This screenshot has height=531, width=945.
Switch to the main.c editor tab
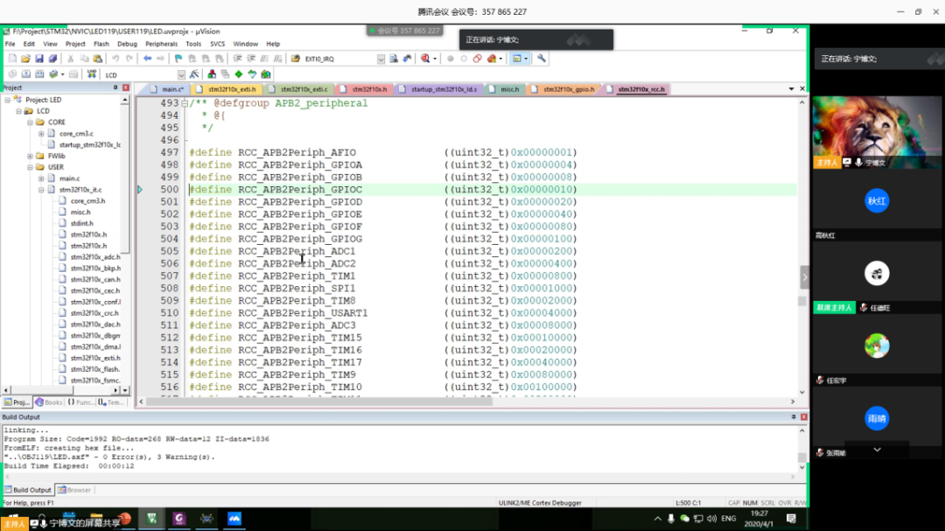tap(172, 89)
